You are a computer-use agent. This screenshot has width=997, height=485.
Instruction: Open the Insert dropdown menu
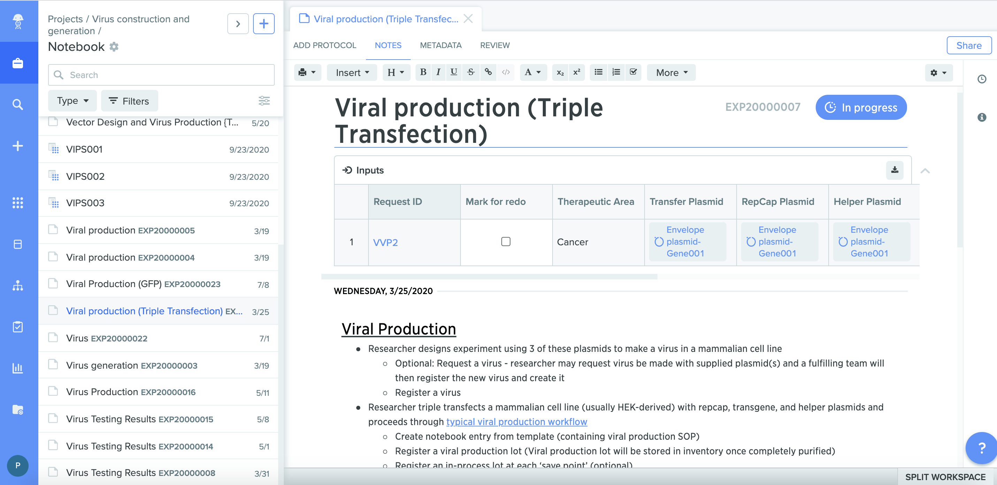[352, 72]
